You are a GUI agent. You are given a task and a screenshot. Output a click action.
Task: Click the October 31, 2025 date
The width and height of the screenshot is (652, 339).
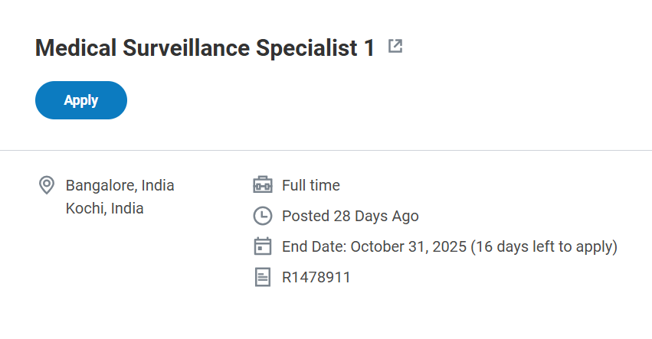408,246
